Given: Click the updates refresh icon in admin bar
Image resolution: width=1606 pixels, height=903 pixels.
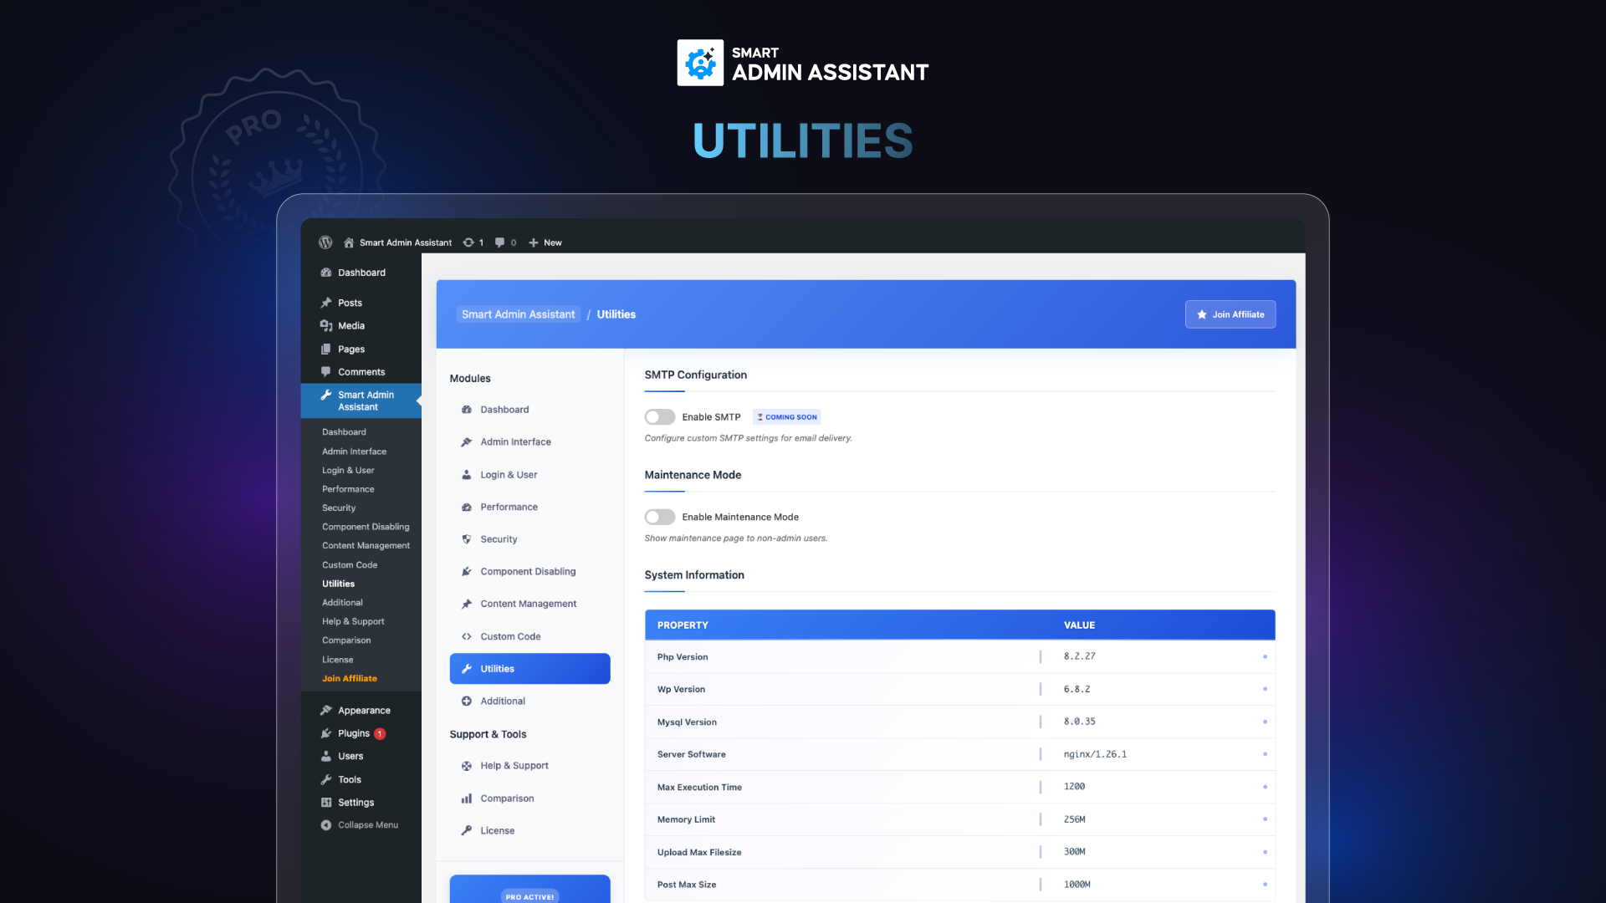Looking at the screenshot, I should click(468, 242).
